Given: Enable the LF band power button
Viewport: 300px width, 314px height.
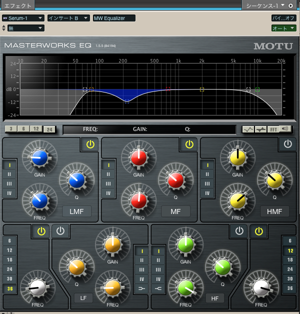Looking at the screenshot, I should pyautogui.click(x=60, y=231).
